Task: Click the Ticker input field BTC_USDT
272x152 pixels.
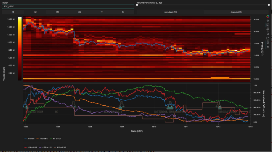Action: [x=68, y=6]
